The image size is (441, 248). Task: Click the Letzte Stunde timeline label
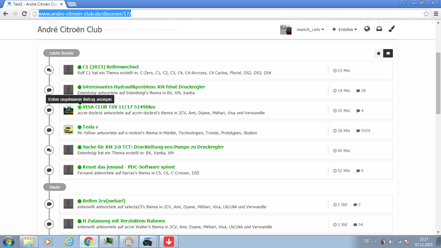point(61,53)
